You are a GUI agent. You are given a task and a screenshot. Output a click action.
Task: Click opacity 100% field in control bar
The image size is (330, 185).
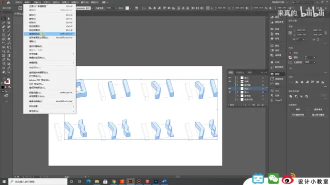[x=109, y=8]
